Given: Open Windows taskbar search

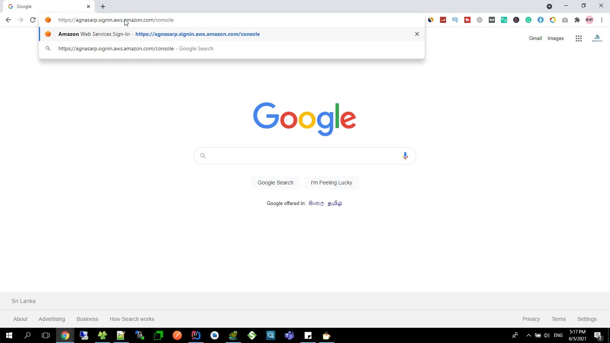Looking at the screenshot, I should pyautogui.click(x=27, y=335).
